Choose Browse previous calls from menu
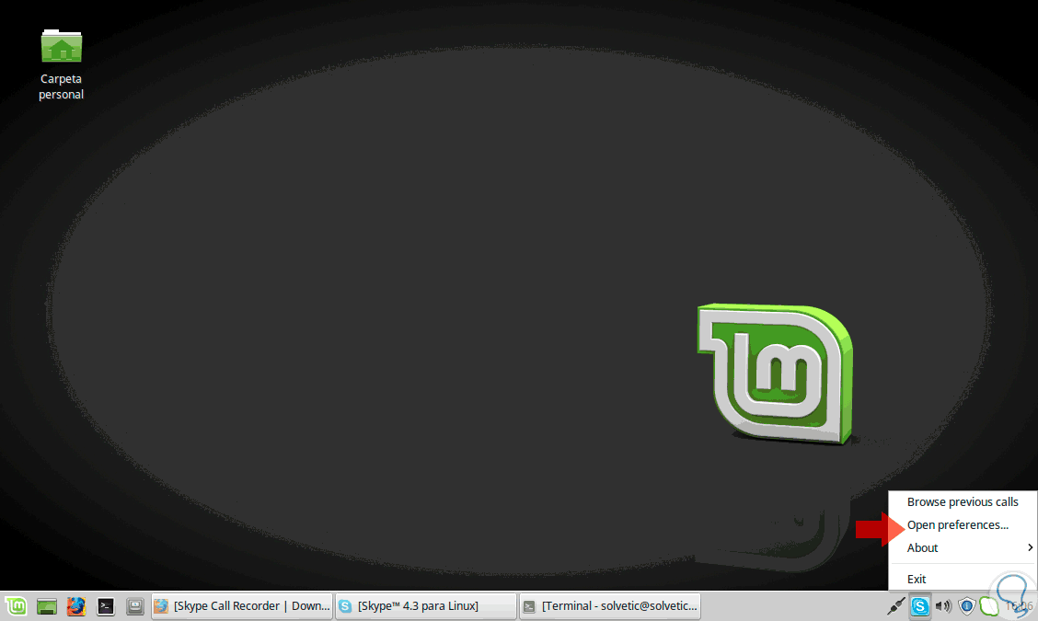Viewport: 1038px width, 621px height. [963, 501]
